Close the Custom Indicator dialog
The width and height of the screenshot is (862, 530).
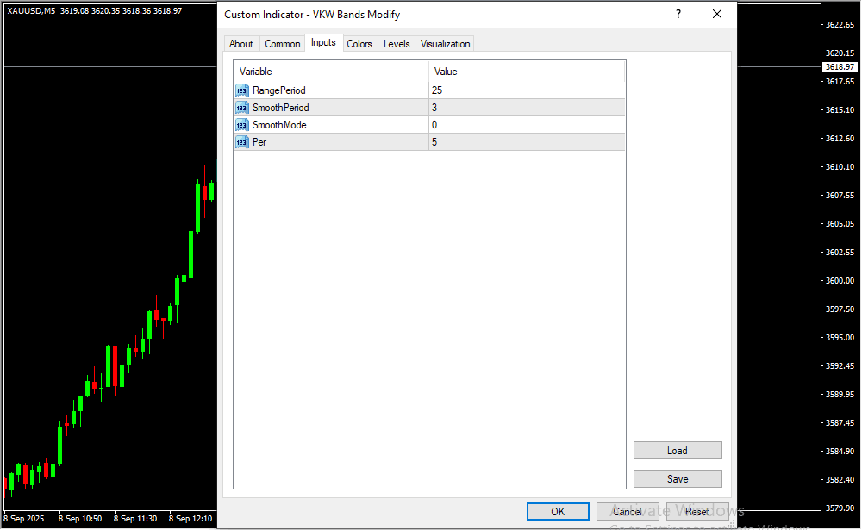coord(717,15)
